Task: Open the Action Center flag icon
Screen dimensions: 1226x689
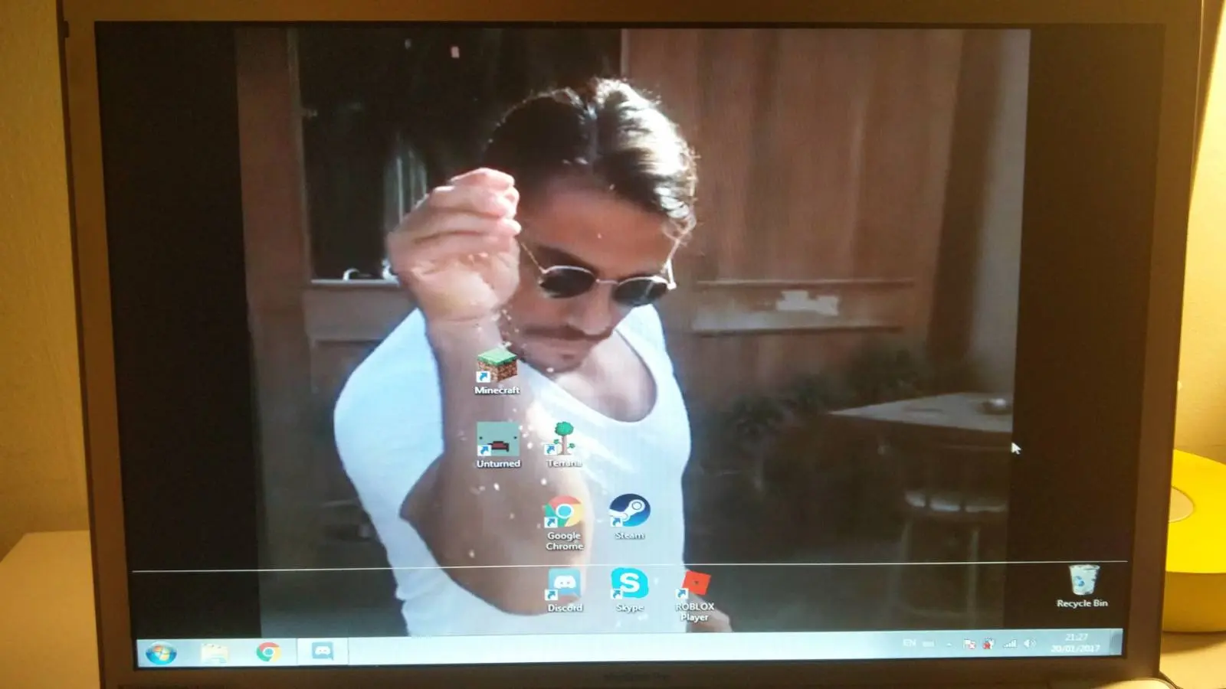Action: tap(969, 645)
